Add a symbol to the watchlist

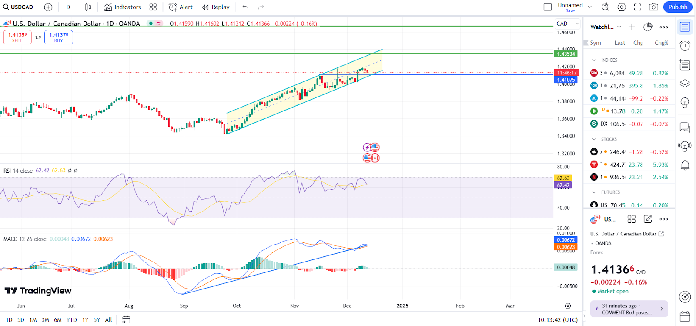point(632,27)
